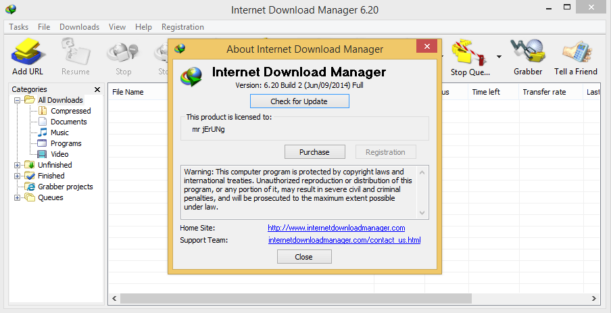Image resolution: width=611 pixels, height=313 pixels.
Task: Click the Purchase button
Action: click(x=314, y=152)
